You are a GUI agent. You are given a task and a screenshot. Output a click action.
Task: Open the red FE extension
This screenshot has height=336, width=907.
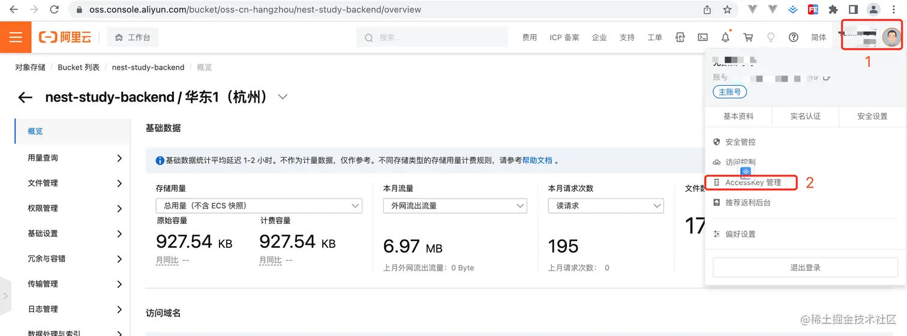click(813, 10)
